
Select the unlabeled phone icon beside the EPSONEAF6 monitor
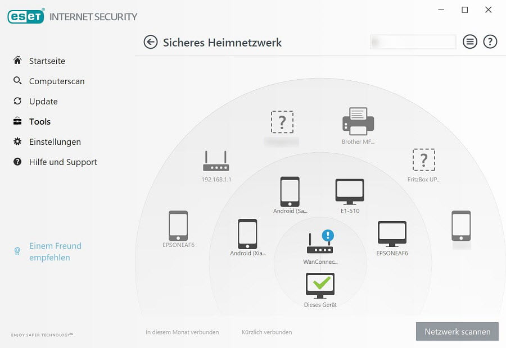click(461, 226)
